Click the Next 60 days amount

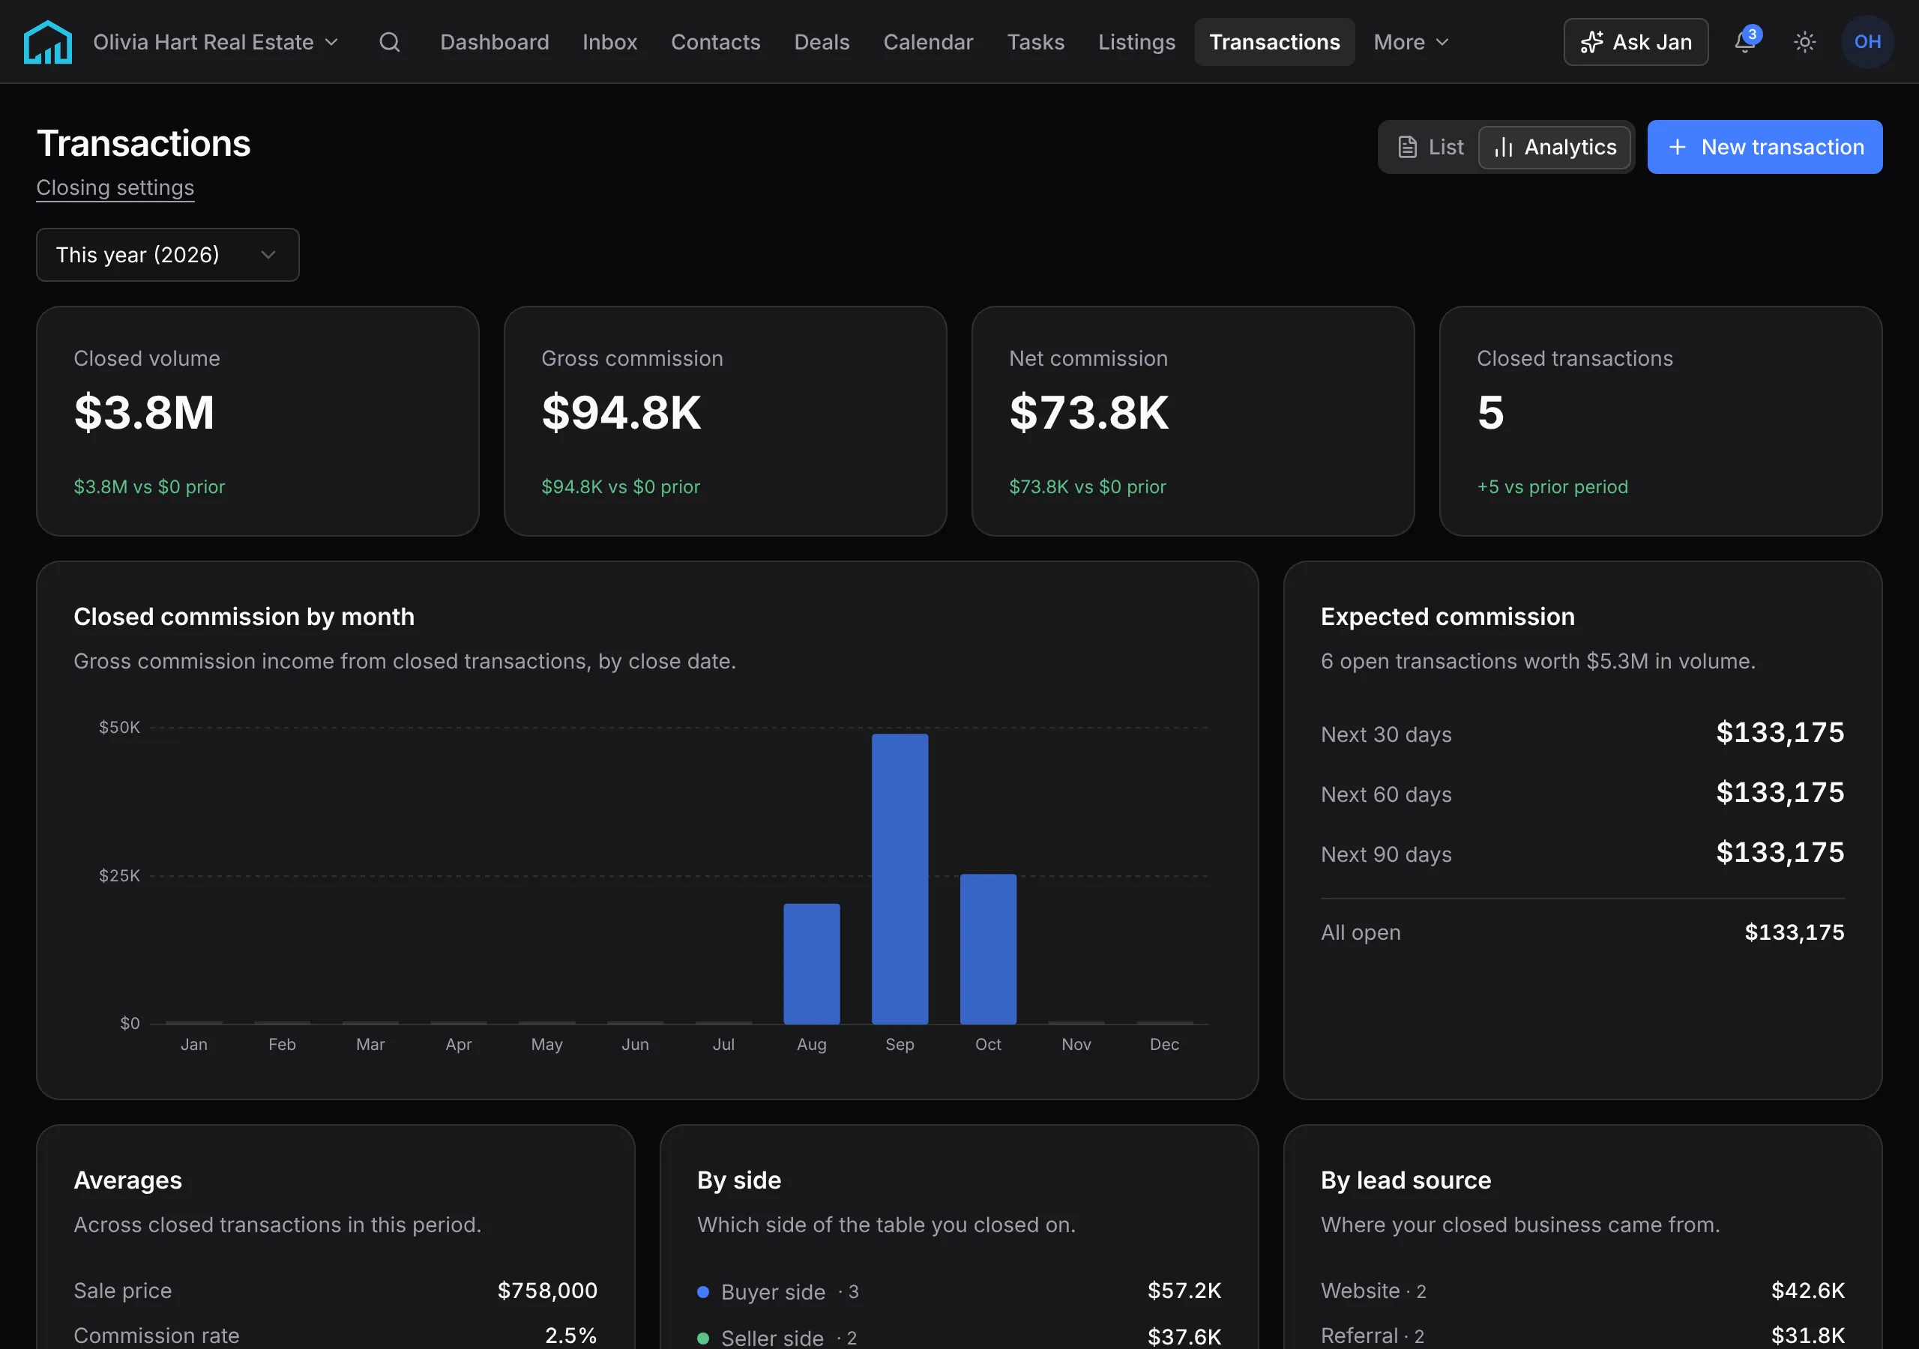(x=1780, y=793)
